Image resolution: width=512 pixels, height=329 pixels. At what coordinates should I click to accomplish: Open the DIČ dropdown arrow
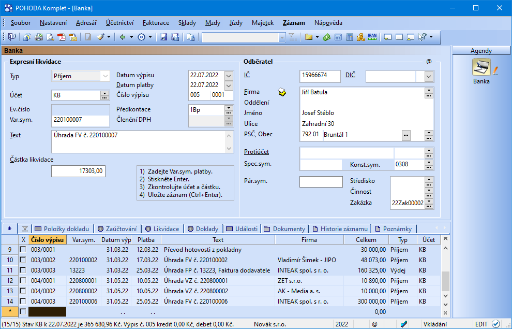[x=429, y=77]
